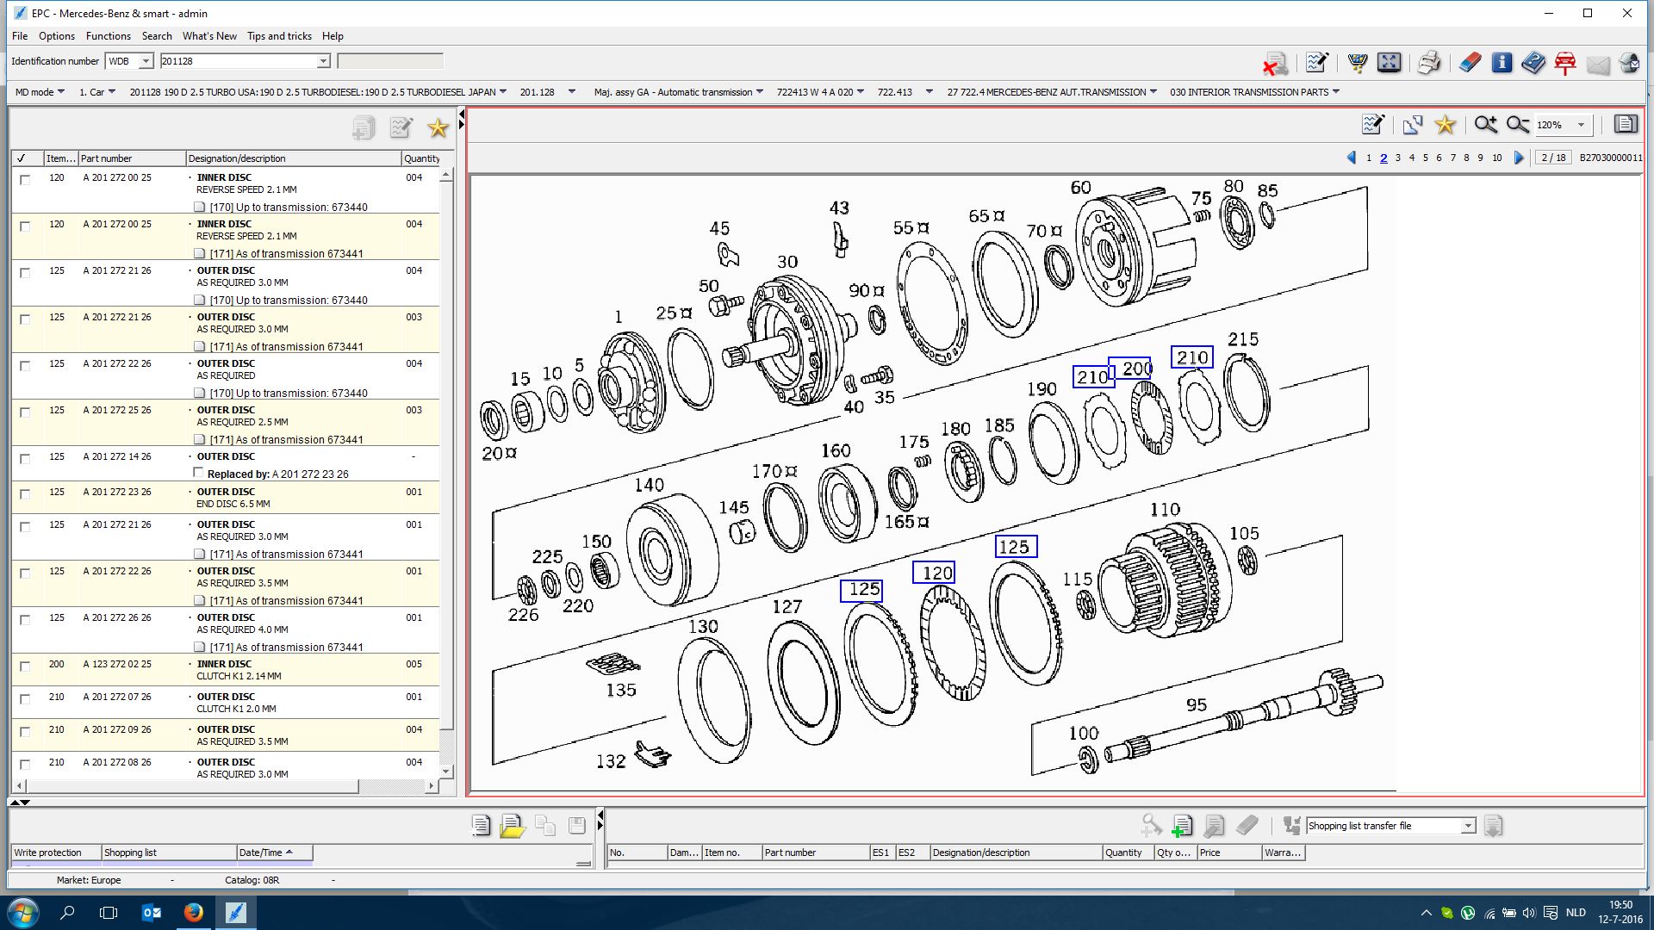Click the Date/Time column header
The image size is (1654, 930).
point(274,852)
